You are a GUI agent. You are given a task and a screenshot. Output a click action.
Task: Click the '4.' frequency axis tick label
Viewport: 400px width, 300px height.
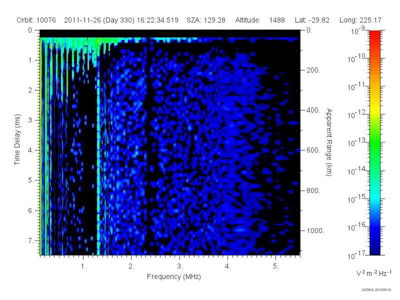pos(228,266)
